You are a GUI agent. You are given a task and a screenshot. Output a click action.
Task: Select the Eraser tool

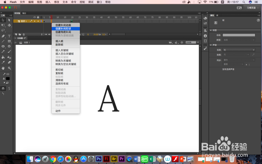tap(9, 62)
